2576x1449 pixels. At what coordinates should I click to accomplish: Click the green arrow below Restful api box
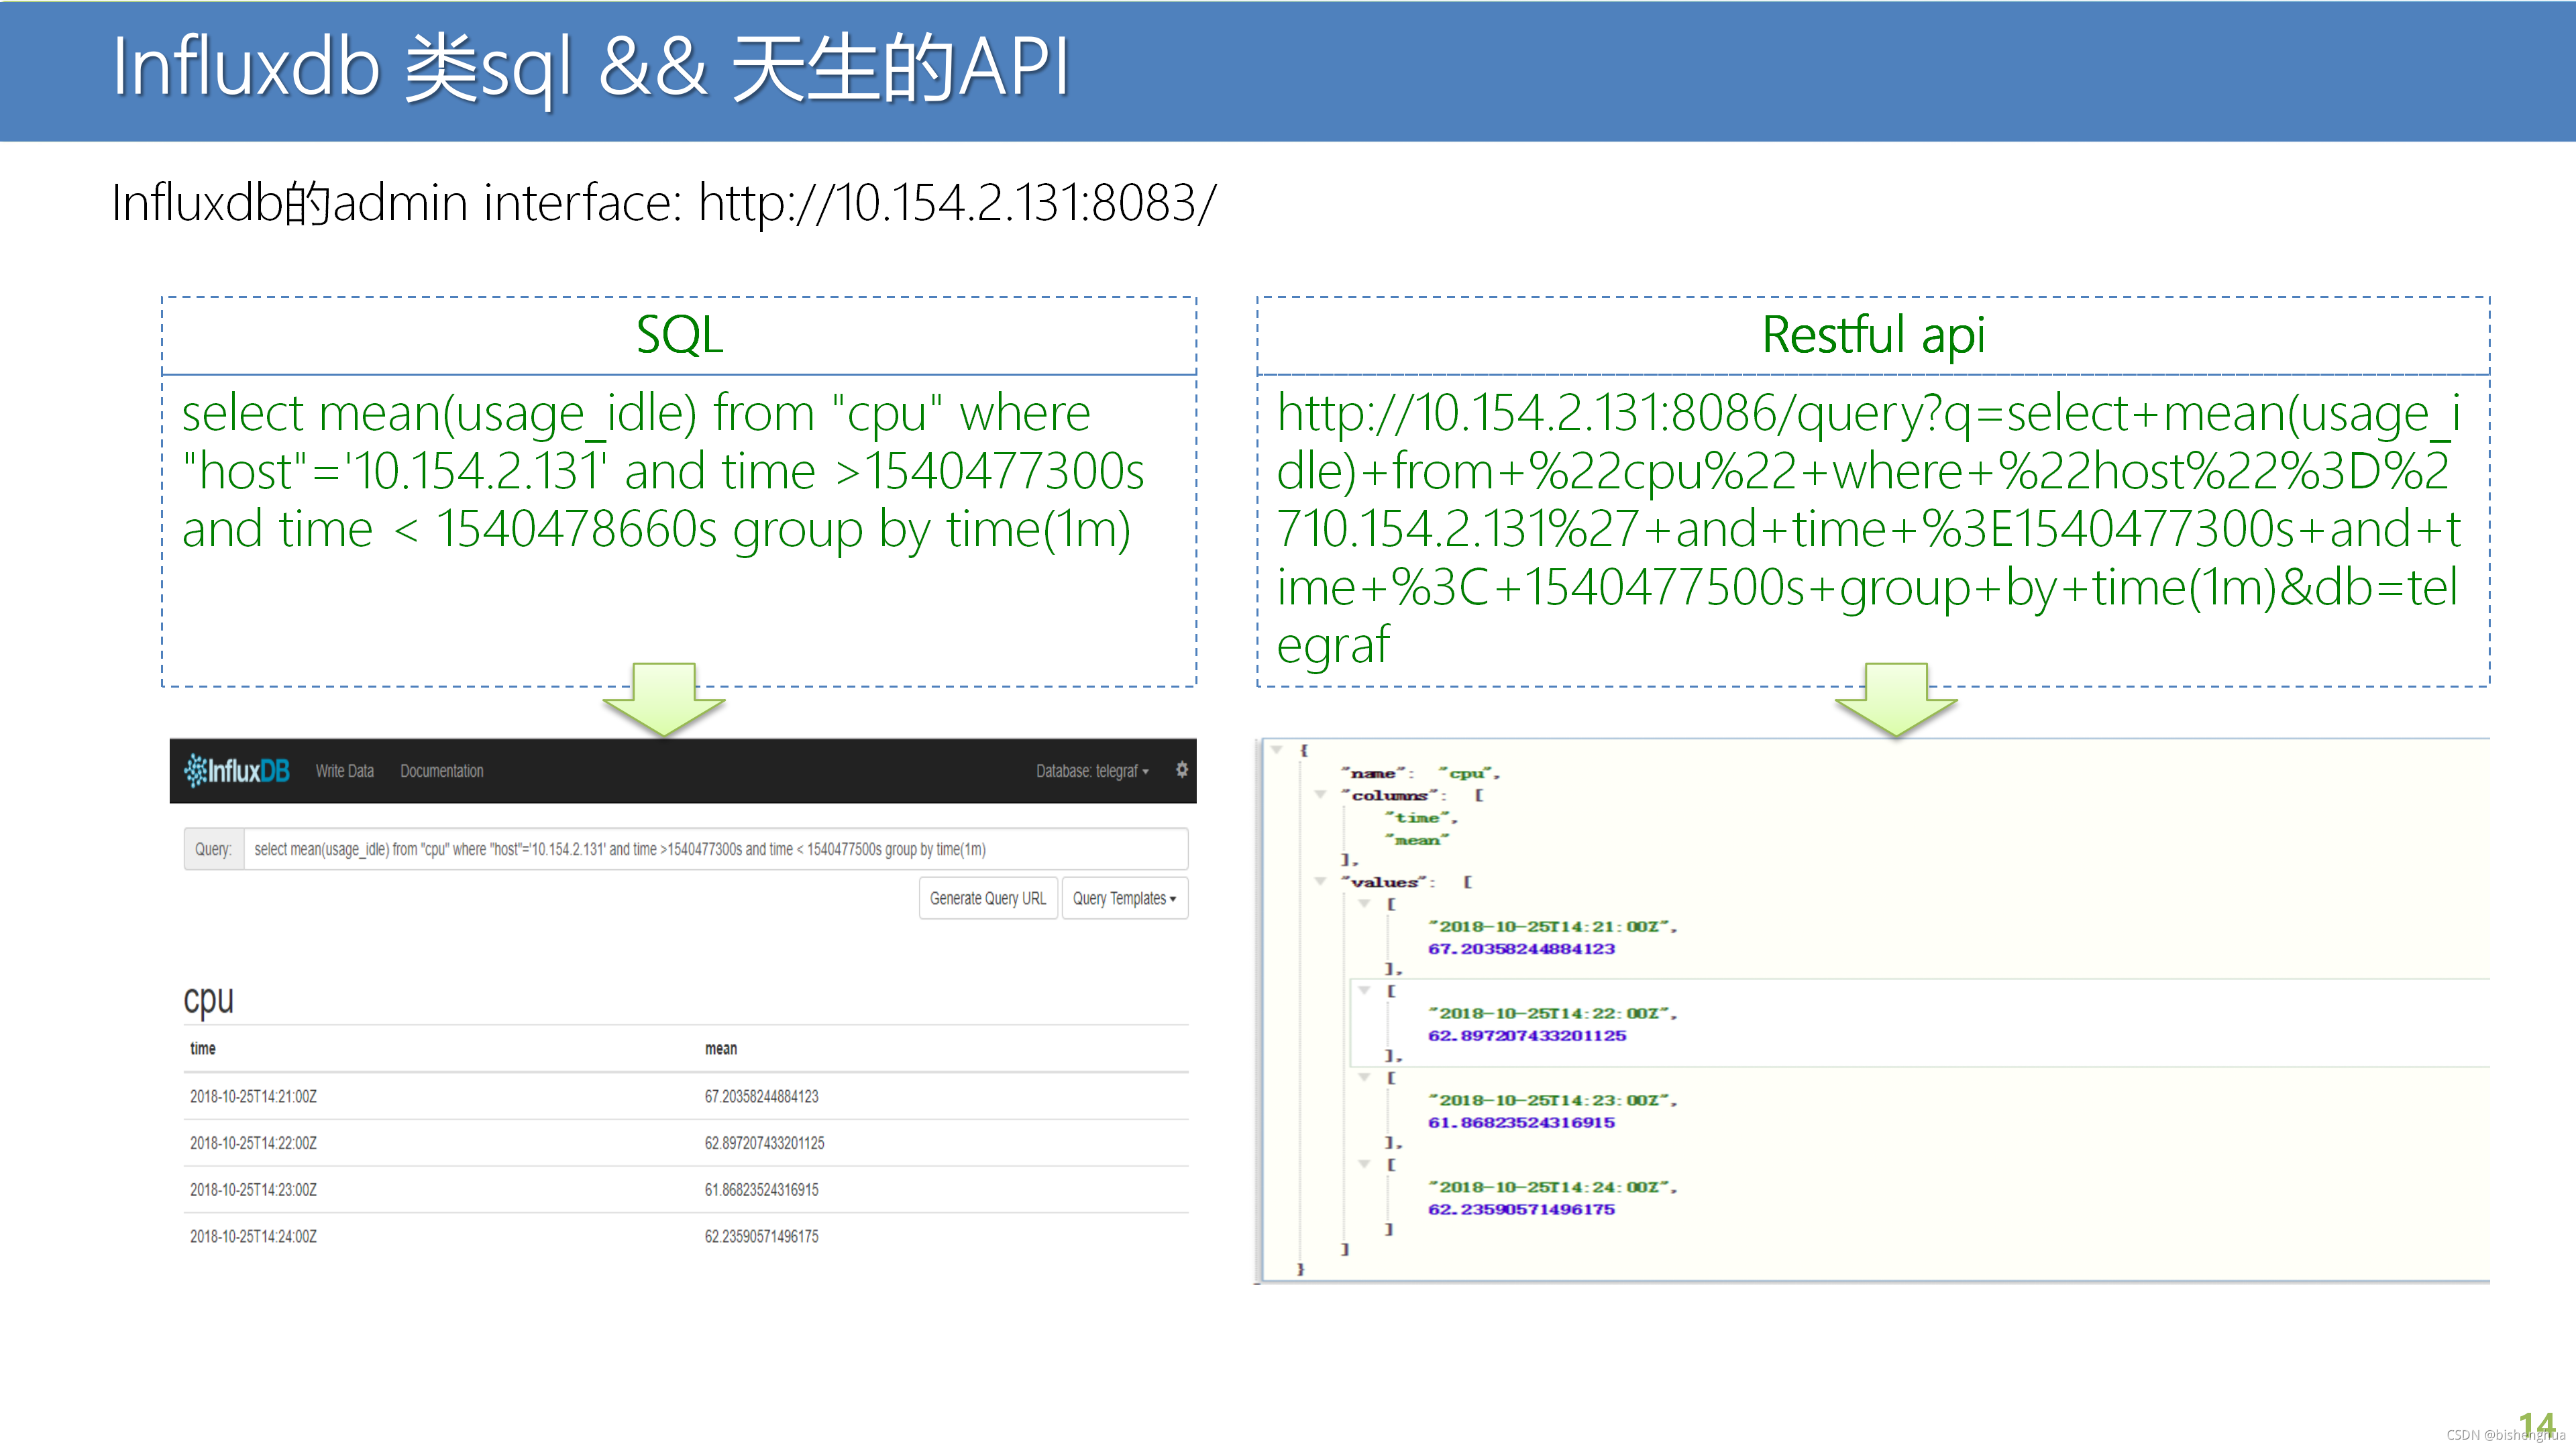click(1896, 700)
